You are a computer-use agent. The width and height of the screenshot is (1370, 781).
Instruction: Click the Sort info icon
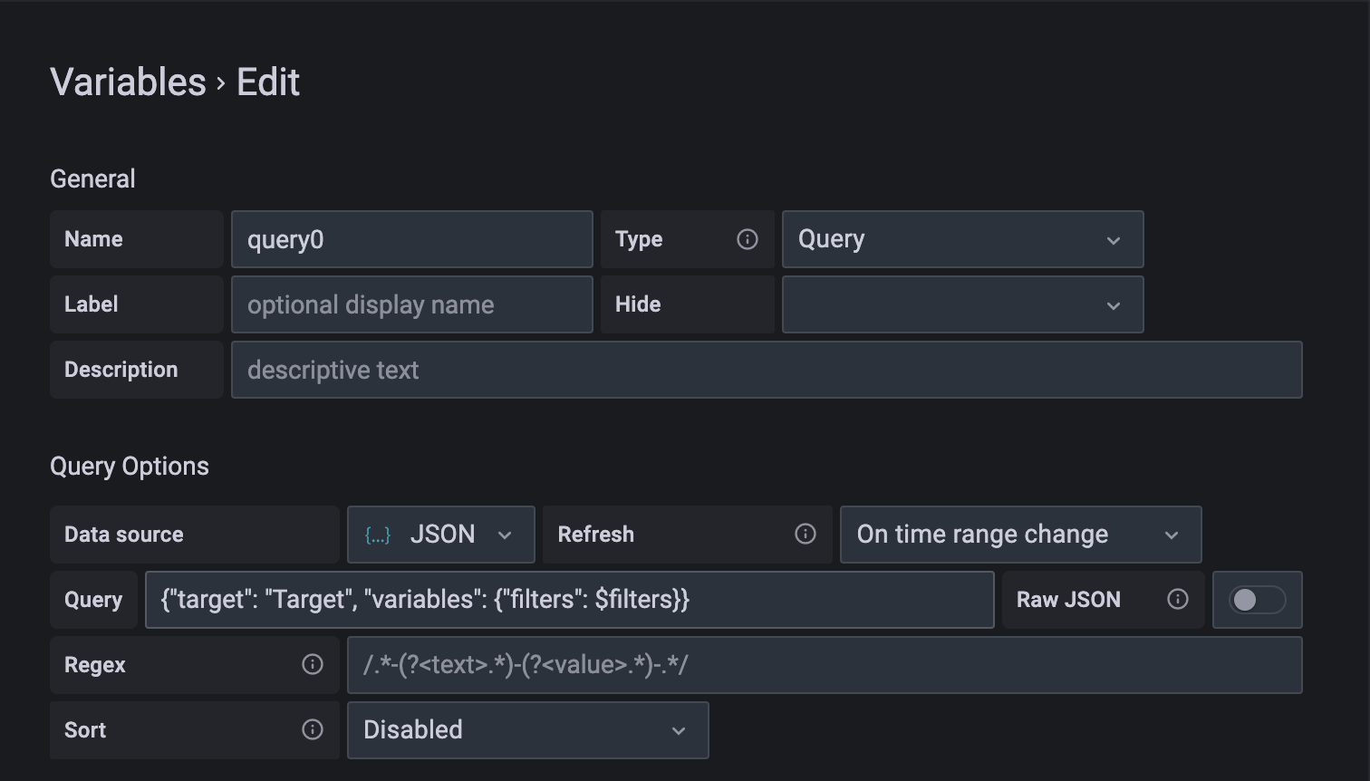(313, 730)
